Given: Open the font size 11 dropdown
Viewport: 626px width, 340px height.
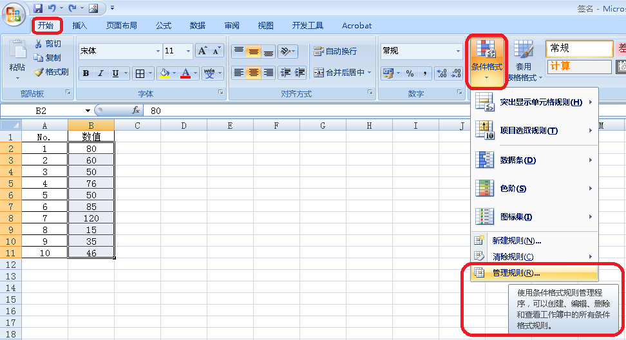Looking at the screenshot, I should coord(188,51).
